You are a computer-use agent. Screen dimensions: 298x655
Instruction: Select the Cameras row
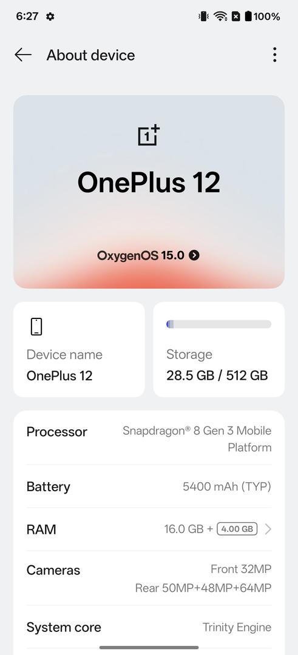[149, 579]
